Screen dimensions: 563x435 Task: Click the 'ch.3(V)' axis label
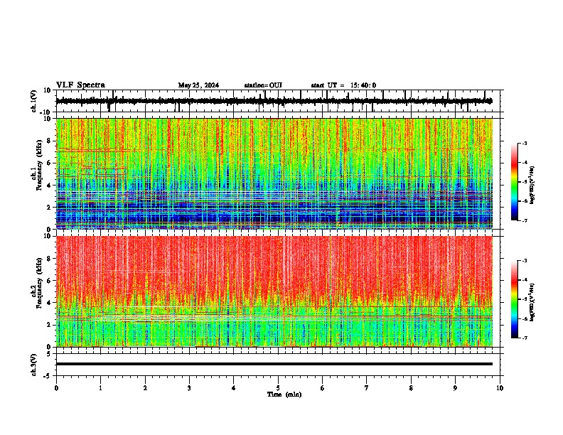[x=34, y=365]
